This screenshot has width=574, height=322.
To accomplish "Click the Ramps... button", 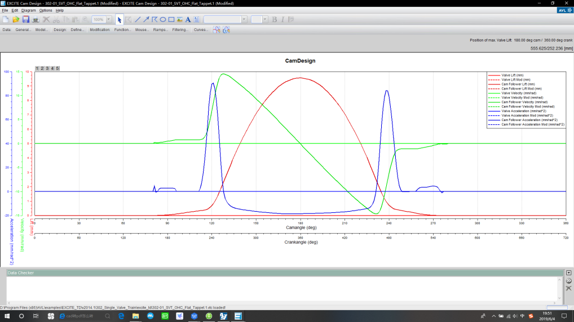I will (x=160, y=29).
